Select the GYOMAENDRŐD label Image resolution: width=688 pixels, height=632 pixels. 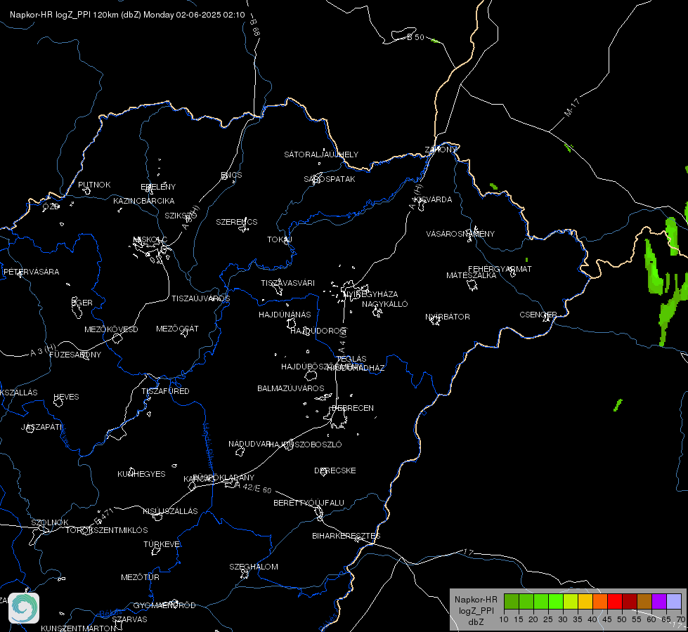coord(164,605)
